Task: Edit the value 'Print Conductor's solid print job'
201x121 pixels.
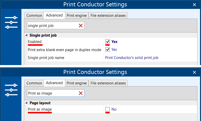Action: pyautogui.click(x=132, y=58)
